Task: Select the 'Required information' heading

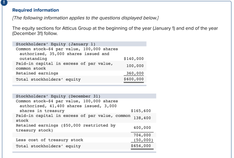Action: click(x=36, y=10)
